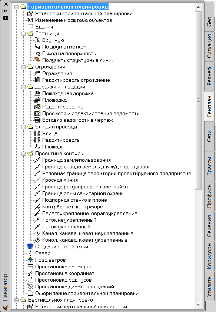Open the Сети side tab
This screenshot has height=312, width=216.
point(209,136)
